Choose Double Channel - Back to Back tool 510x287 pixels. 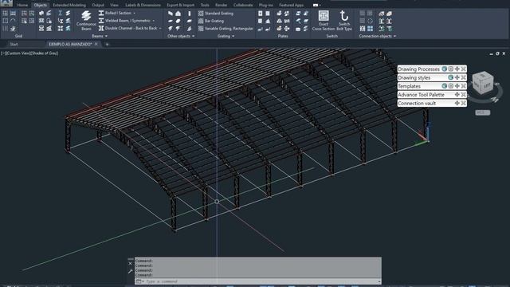coord(127,29)
